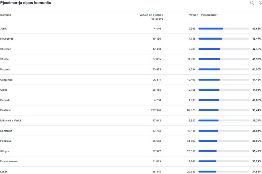The image size is (262, 174).
Task: Click the Kaçanik row name
Action: point(5,69)
